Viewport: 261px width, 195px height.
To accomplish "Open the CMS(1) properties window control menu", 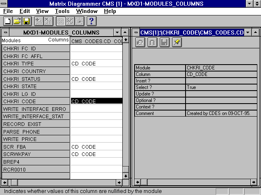I will point(135,32).
